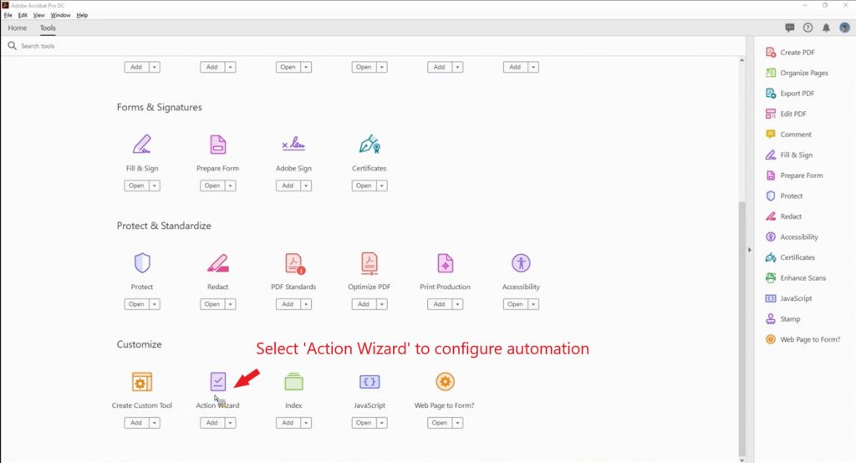
Task: Click the Web Page to Form? icon in Customize
Action: (x=446, y=382)
